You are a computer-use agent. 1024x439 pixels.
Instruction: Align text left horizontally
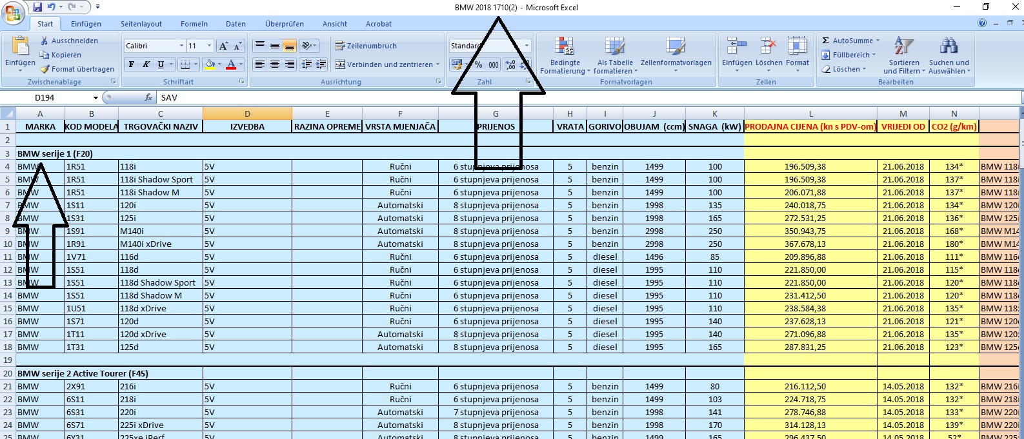(x=260, y=64)
